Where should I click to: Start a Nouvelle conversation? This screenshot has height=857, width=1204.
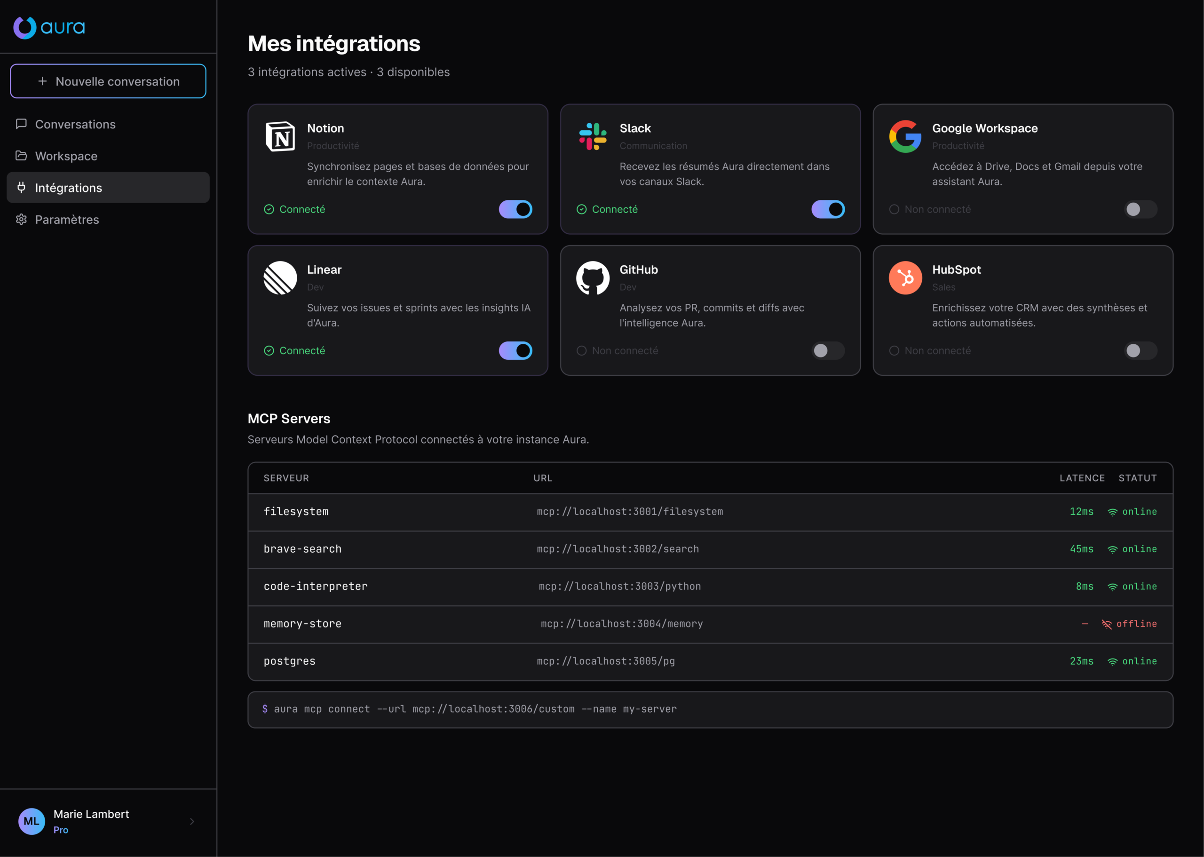pyautogui.click(x=108, y=81)
